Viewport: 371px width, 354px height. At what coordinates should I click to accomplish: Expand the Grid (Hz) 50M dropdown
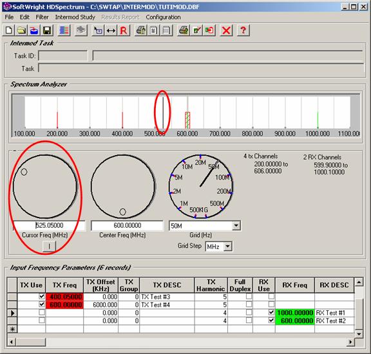click(236, 226)
